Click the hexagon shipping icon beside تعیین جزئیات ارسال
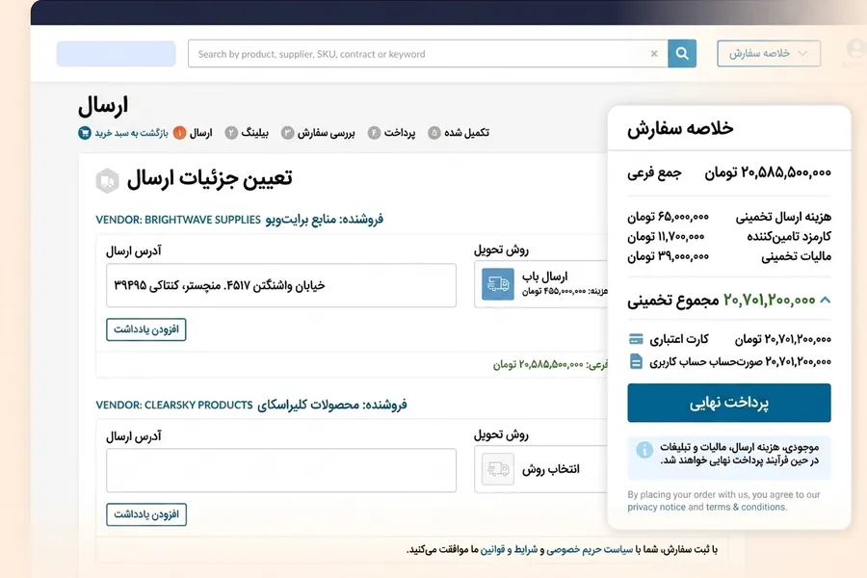Image resolution: width=867 pixels, height=578 pixels. (107, 180)
